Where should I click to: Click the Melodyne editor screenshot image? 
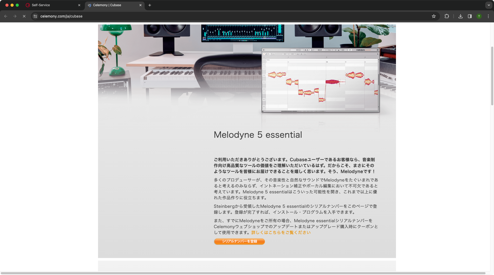pos(321,80)
